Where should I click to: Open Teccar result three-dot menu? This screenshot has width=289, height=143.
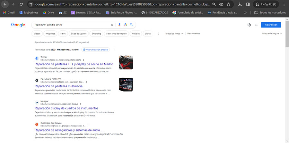pyautogui.click(x=83, y=60)
